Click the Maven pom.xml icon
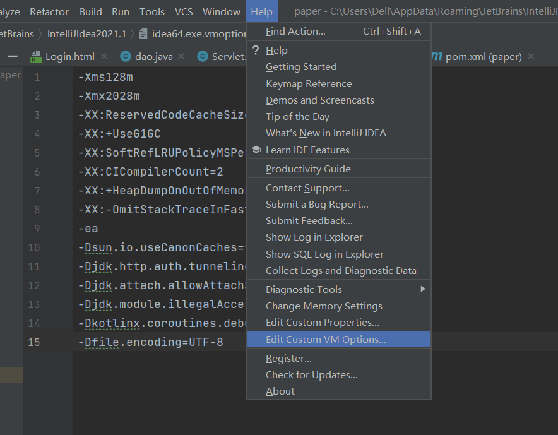558x435 pixels. coord(437,56)
